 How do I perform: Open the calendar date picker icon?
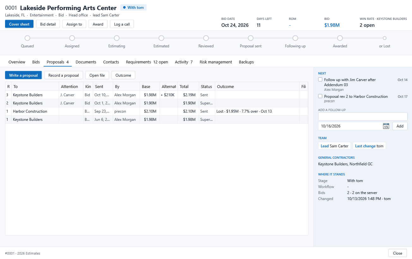pos(386,126)
